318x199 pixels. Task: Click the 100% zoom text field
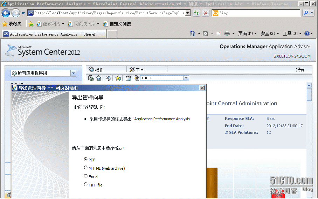pyautogui.click(x=162, y=78)
